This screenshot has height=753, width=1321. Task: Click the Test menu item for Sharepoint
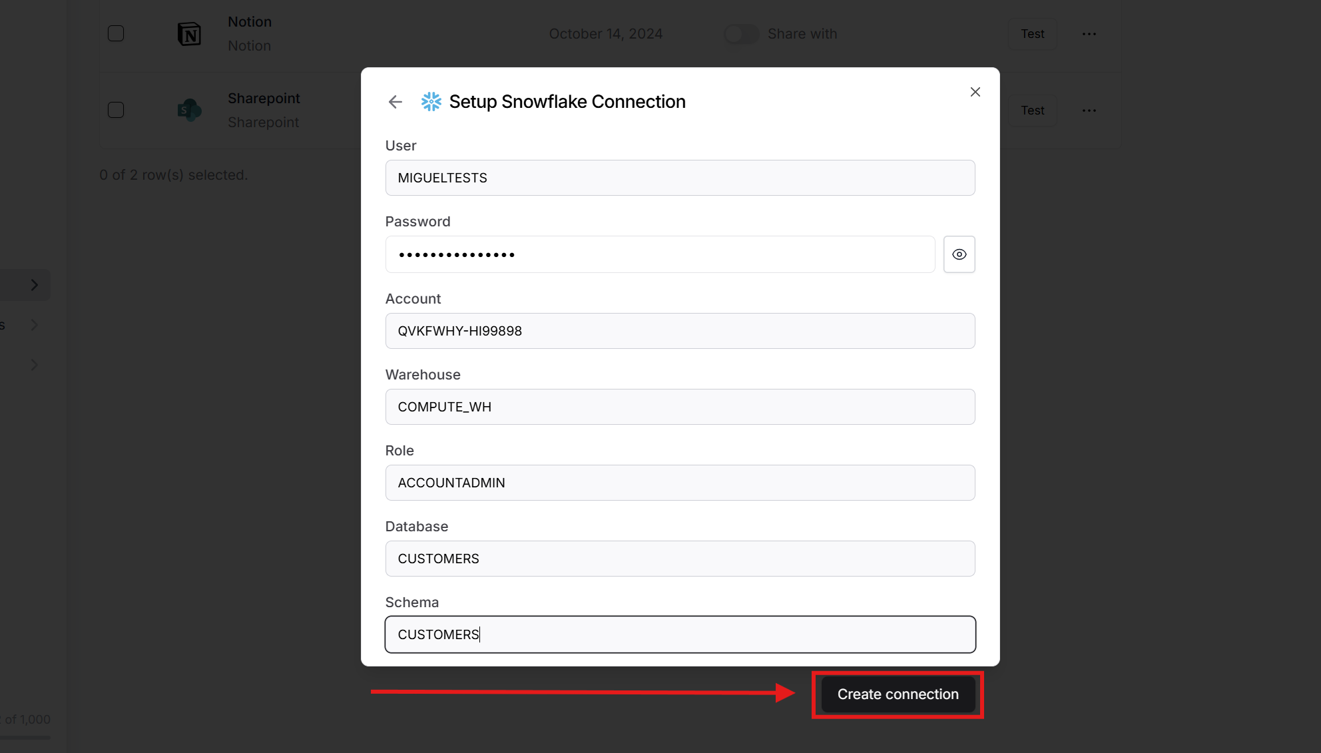pyautogui.click(x=1033, y=109)
